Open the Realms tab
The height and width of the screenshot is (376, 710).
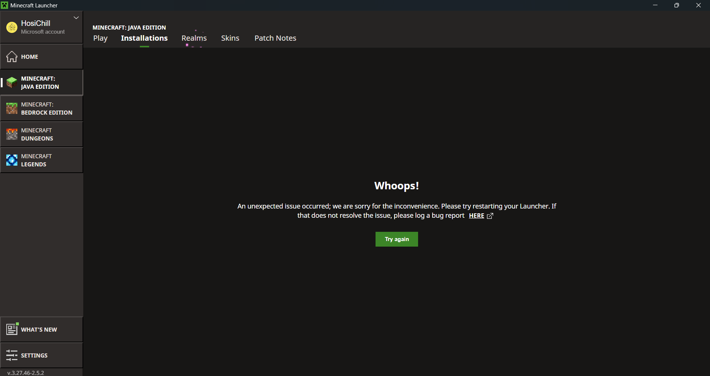click(194, 38)
